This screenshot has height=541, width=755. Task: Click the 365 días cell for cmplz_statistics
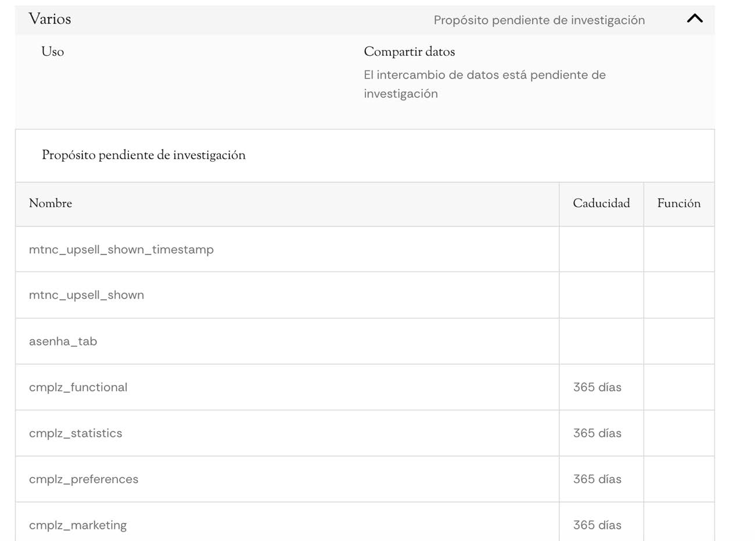click(597, 433)
